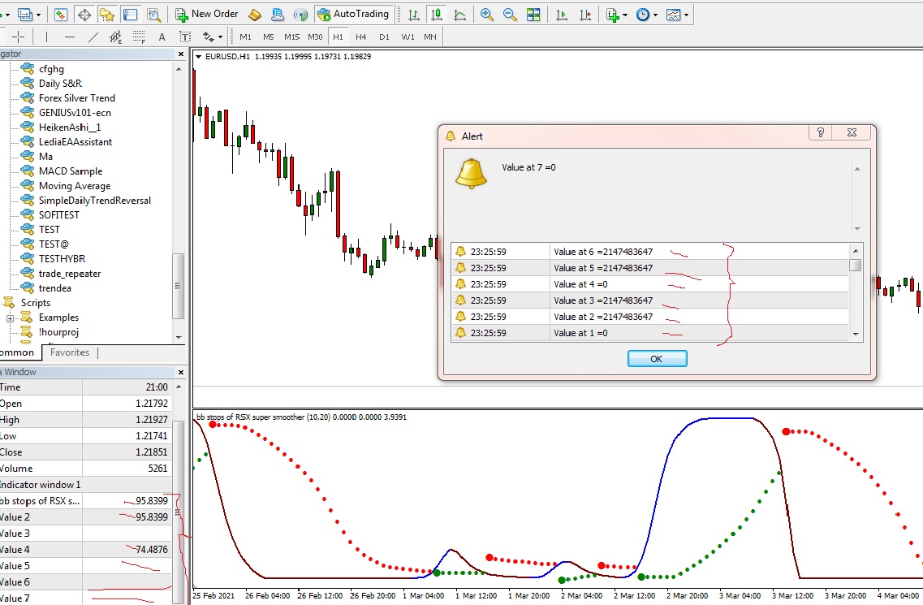Image resolution: width=923 pixels, height=605 pixels.
Task: Toggle the Navigator panel star-folder icon
Action: [107, 14]
